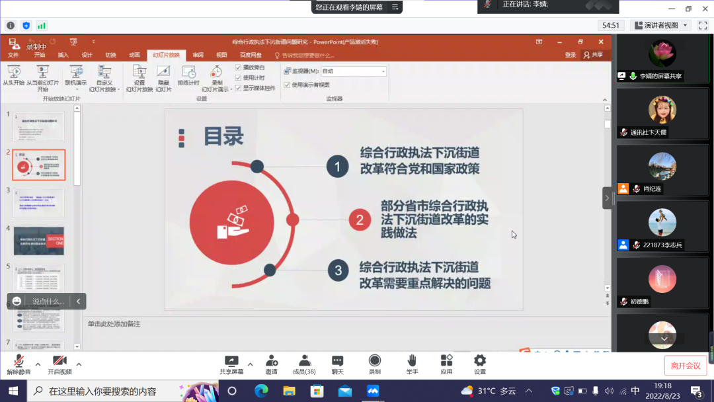Toggle the 使用计时 checkbox
The height and width of the screenshot is (402, 714).
point(239,77)
